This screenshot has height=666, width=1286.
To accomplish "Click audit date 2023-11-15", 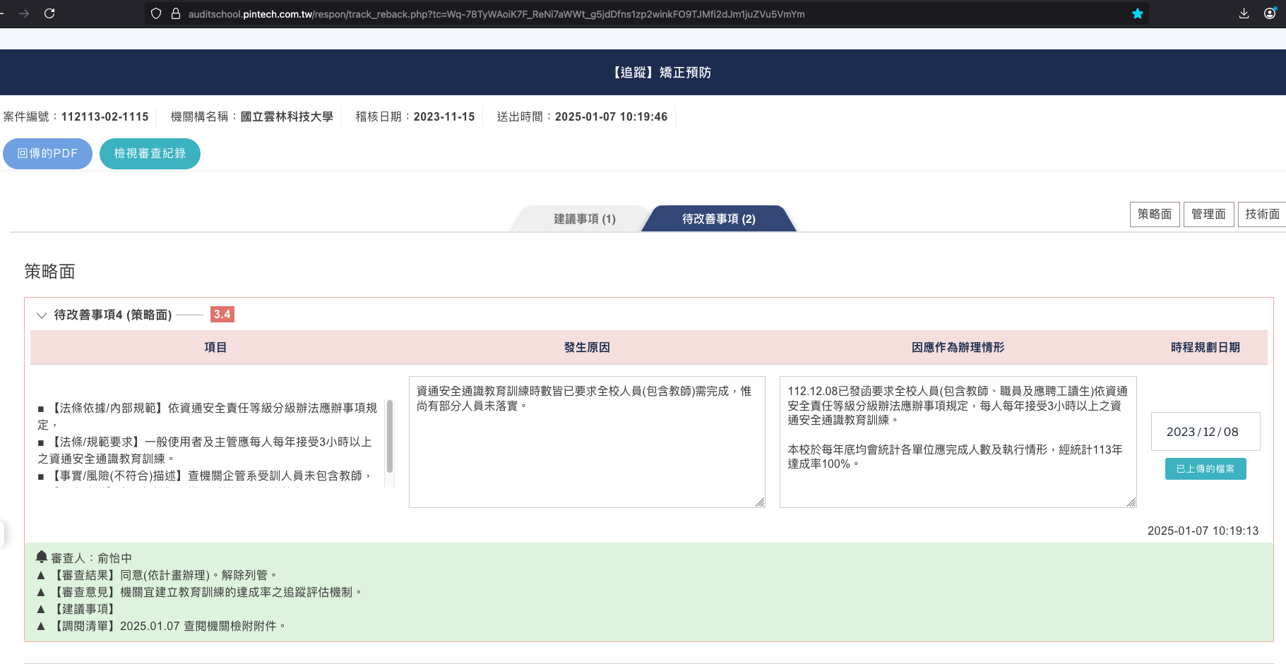I will (444, 116).
